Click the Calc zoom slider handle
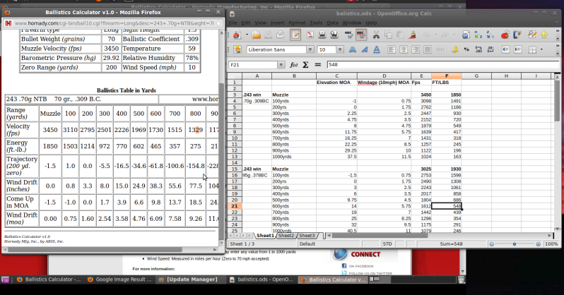This screenshot has width=564, height=295. tap(515, 244)
